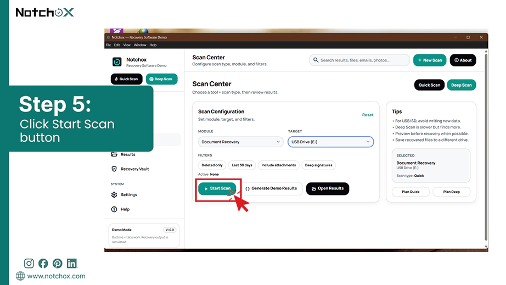Minimize the Notchox window
Image resolution: width=506 pixels, height=285 pixels.
tap(456, 37)
